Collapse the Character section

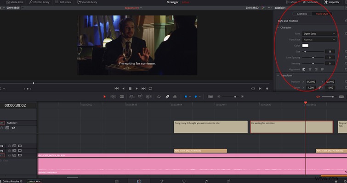[x=278, y=27]
